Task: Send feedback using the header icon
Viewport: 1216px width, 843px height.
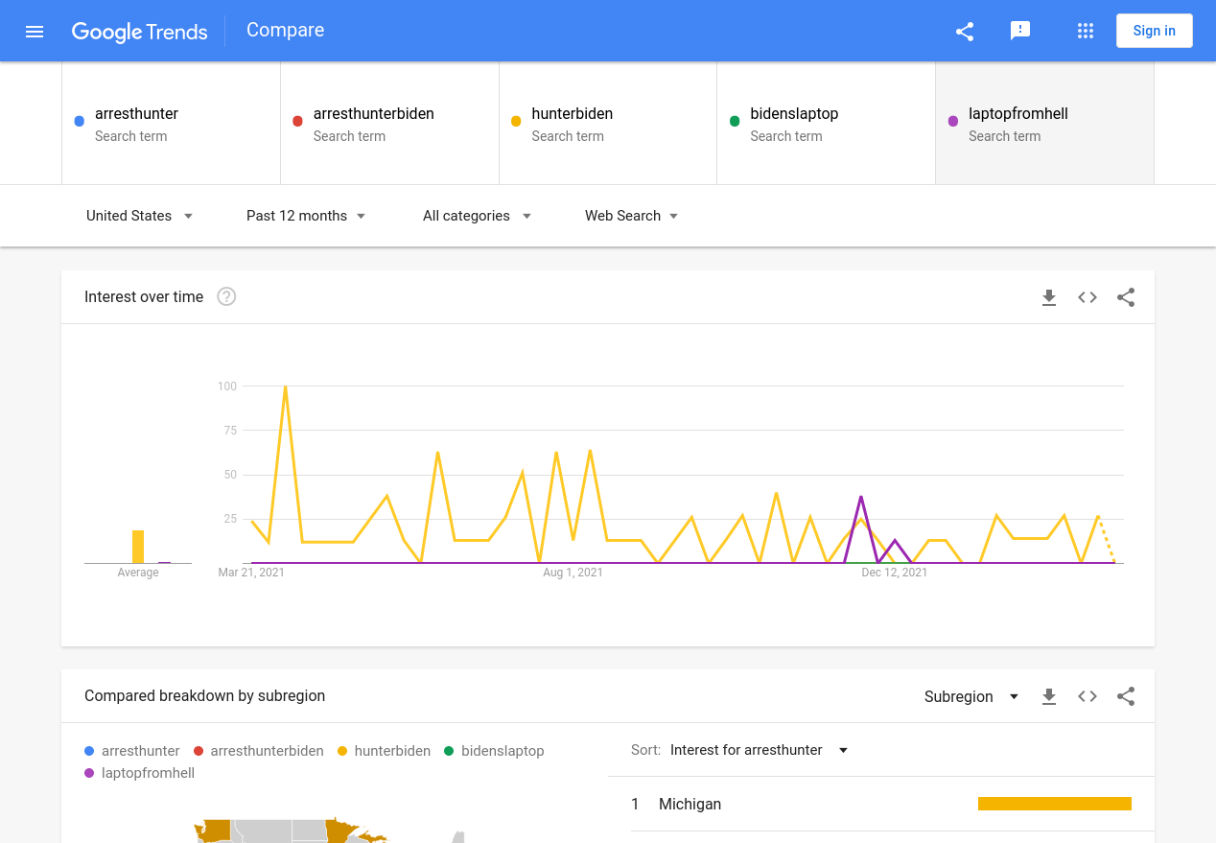Action: [x=1020, y=31]
